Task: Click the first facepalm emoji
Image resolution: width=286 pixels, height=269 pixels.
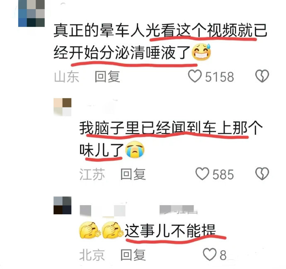Action: [90, 230]
